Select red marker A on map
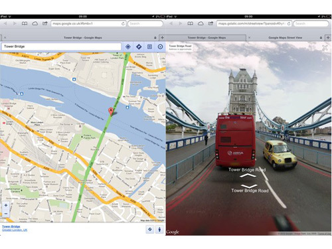332x249 pixels. click(x=111, y=112)
